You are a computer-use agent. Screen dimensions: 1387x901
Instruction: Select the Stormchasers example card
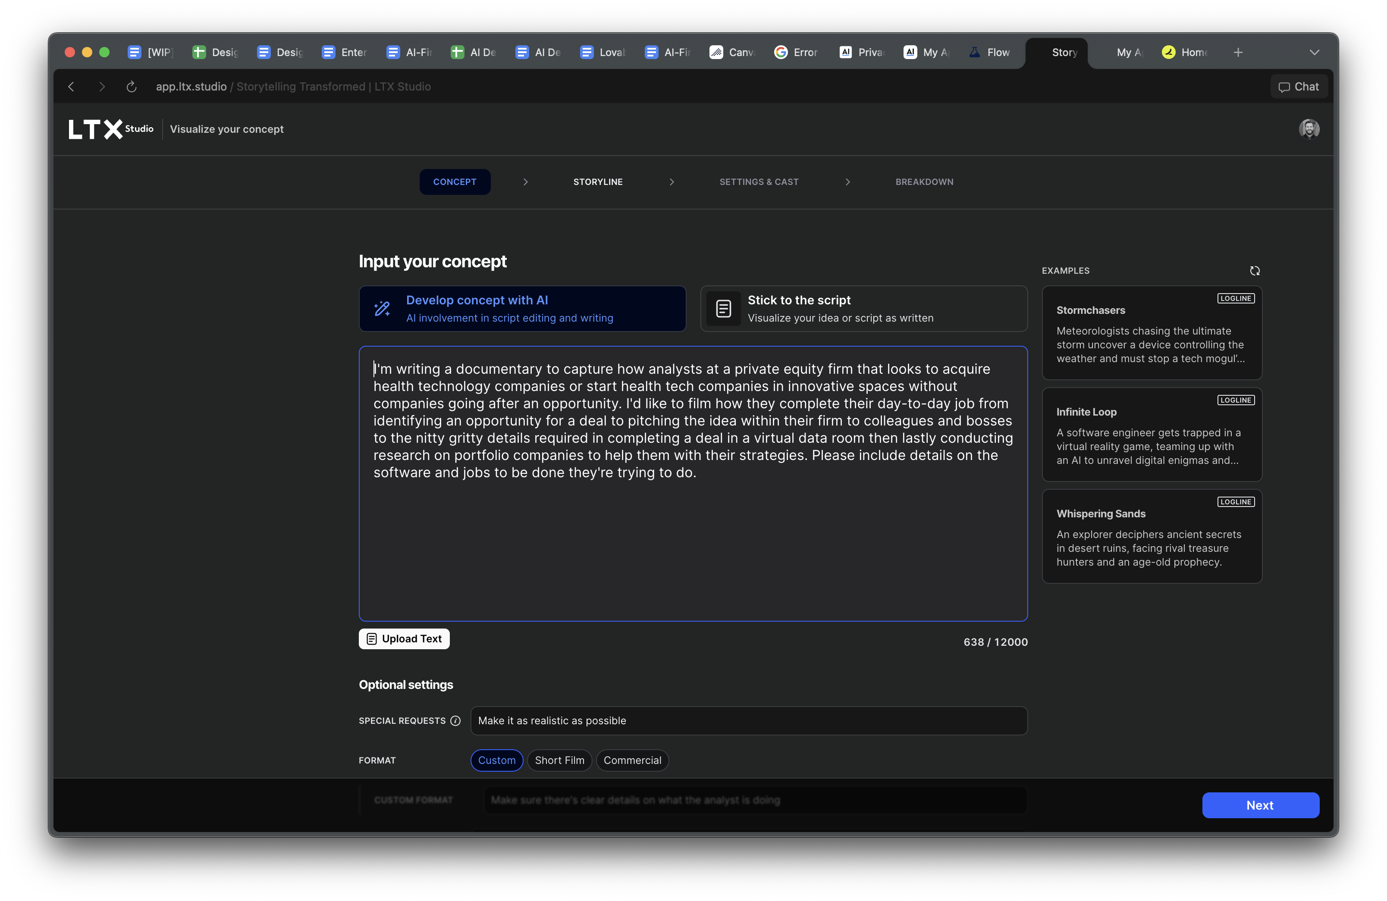click(x=1151, y=333)
